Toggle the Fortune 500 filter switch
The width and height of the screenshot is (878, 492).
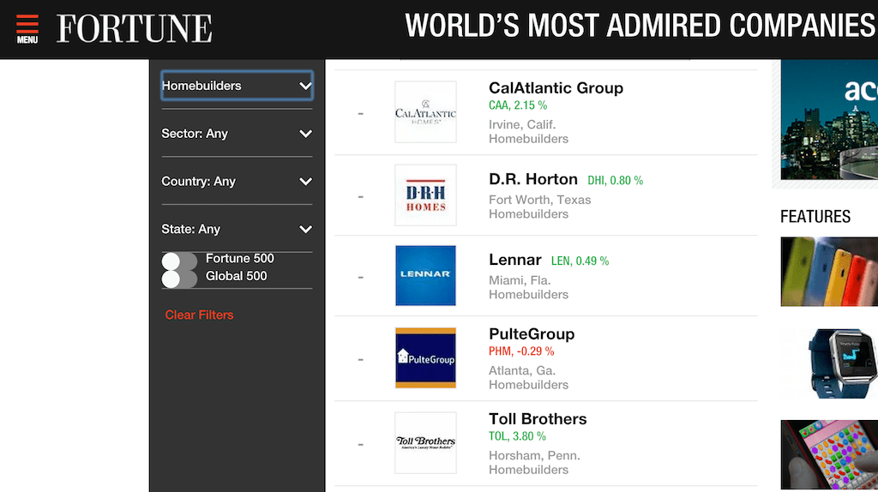pos(179,261)
